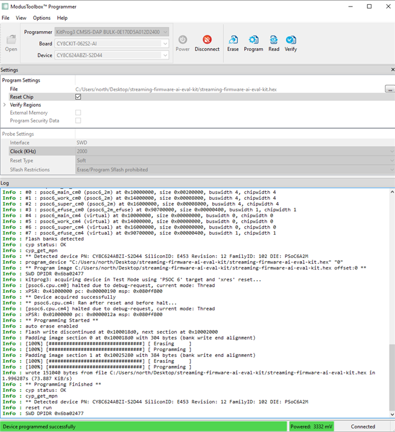The height and width of the screenshot is (432, 395).
Task: Click the Erase device icon
Action: coord(233,40)
